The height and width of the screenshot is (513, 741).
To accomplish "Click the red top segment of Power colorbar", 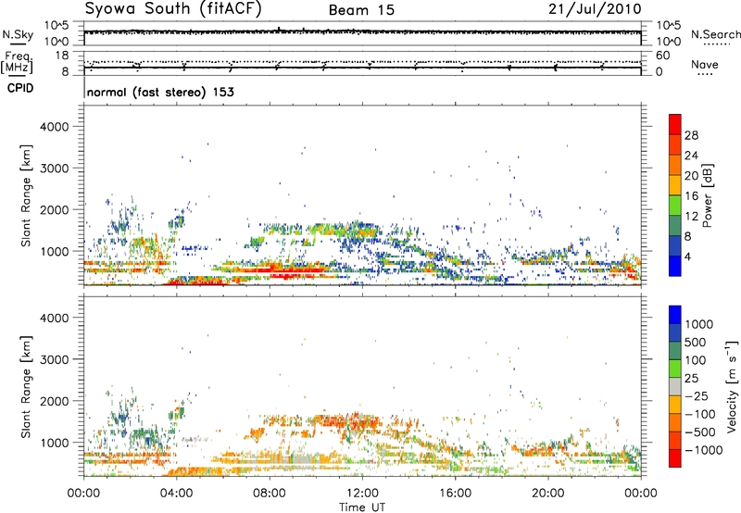I will click(x=675, y=124).
